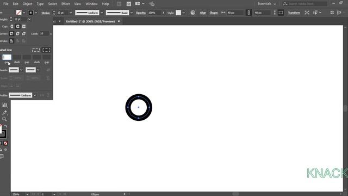Open the start arrowhead dropdown
Image resolution: width=348 pixels, height=196 pixels.
pos(21,70)
